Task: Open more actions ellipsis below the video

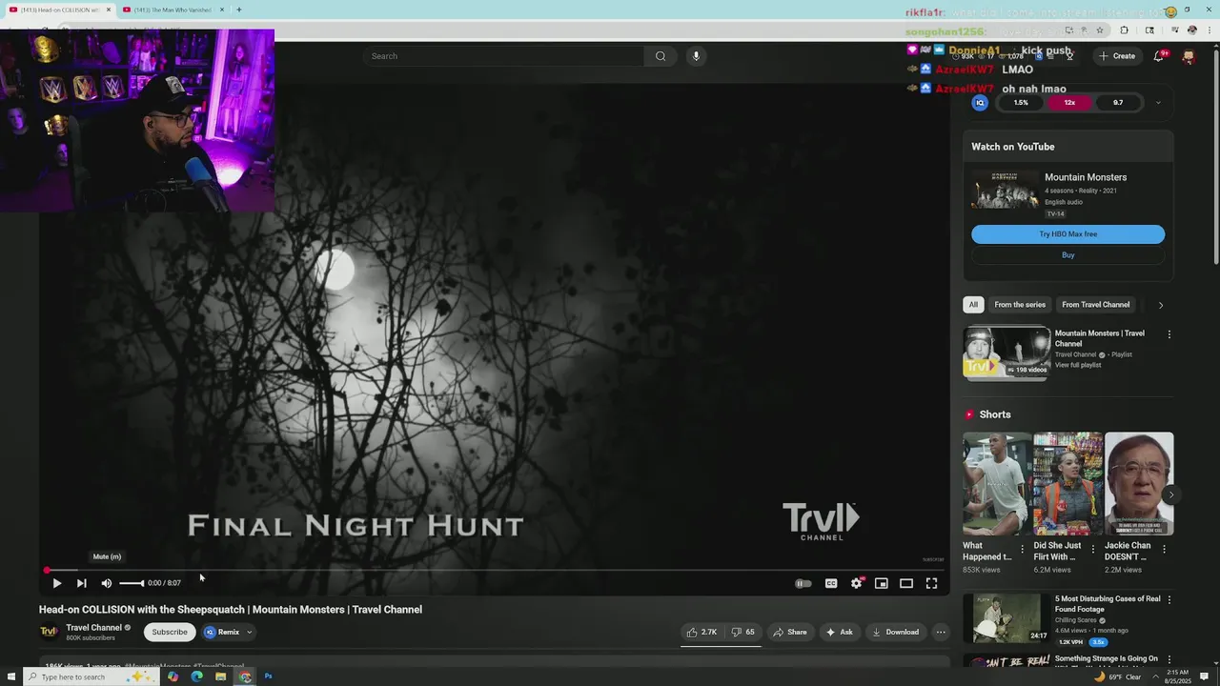Action: tap(941, 632)
